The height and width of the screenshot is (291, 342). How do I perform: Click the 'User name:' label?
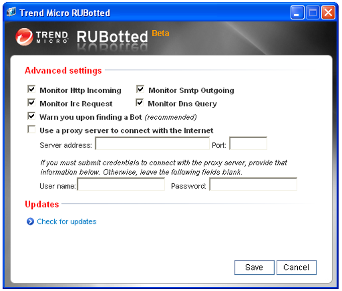tap(57, 186)
